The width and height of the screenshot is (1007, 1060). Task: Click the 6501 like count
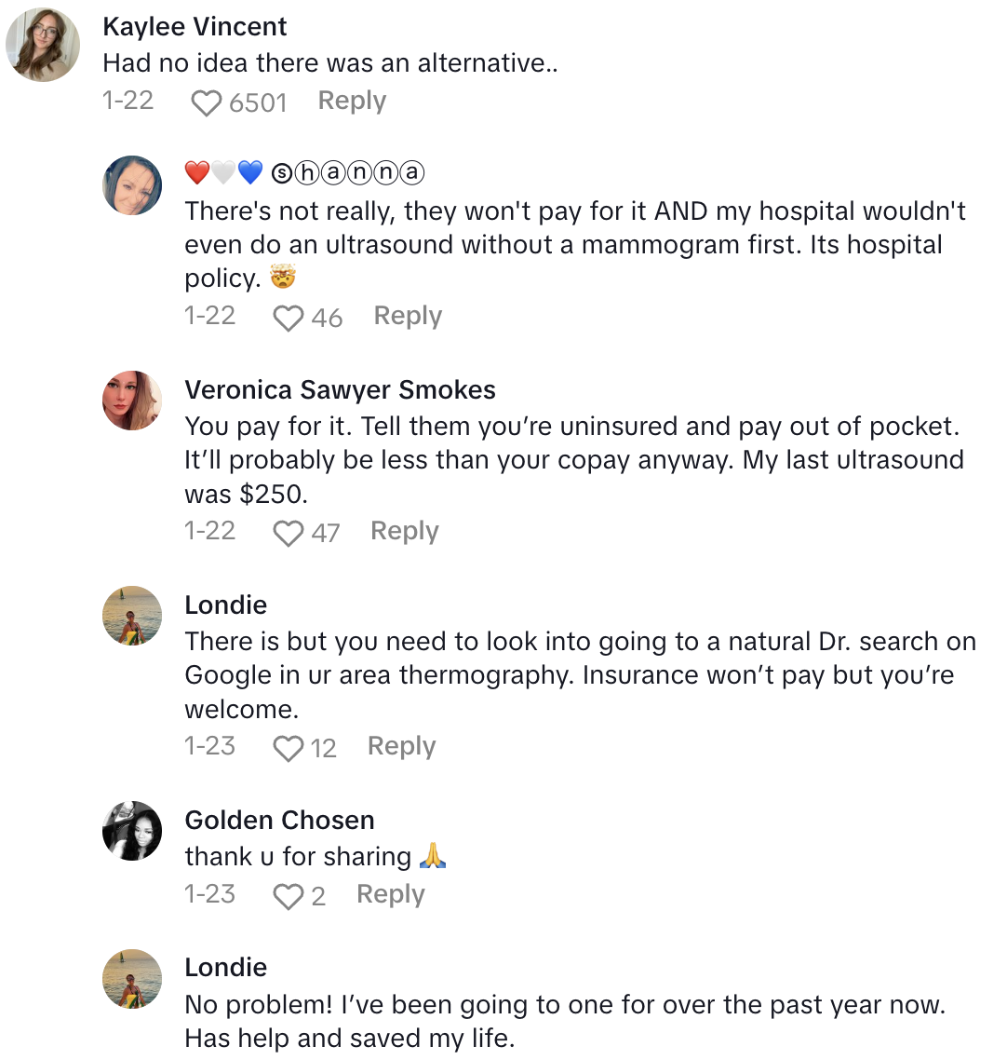[x=258, y=102]
